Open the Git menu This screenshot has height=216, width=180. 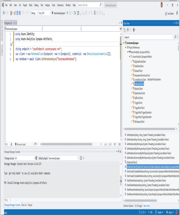pos(20,5)
